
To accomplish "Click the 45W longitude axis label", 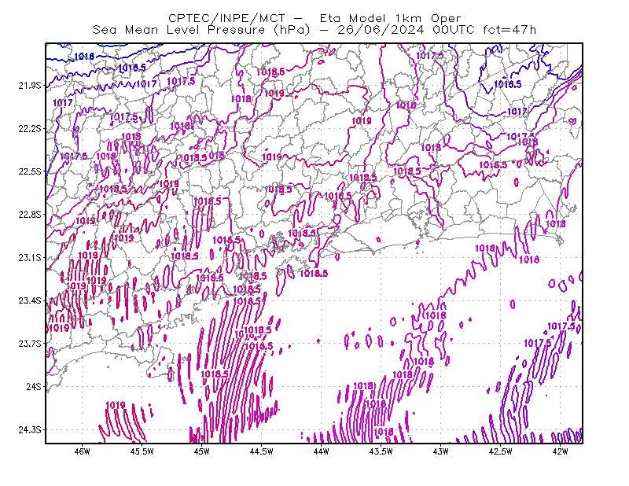I will pyautogui.click(x=202, y=451).
